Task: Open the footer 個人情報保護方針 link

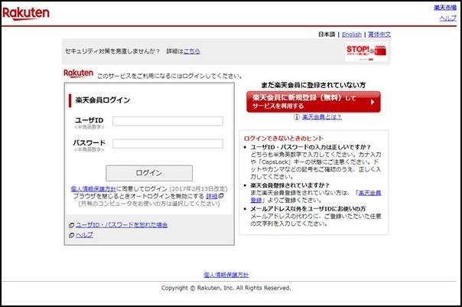Action: (x=226, y=275)
